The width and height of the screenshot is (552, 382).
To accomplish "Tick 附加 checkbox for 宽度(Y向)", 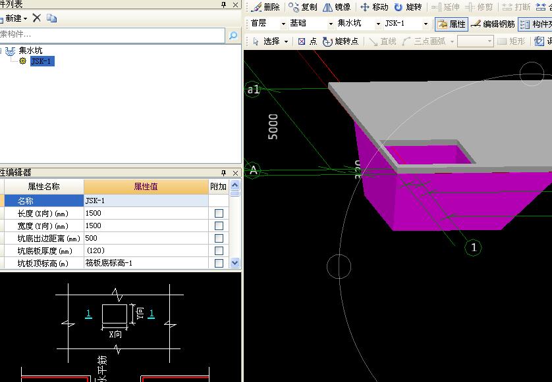I will tap(219, 226).
